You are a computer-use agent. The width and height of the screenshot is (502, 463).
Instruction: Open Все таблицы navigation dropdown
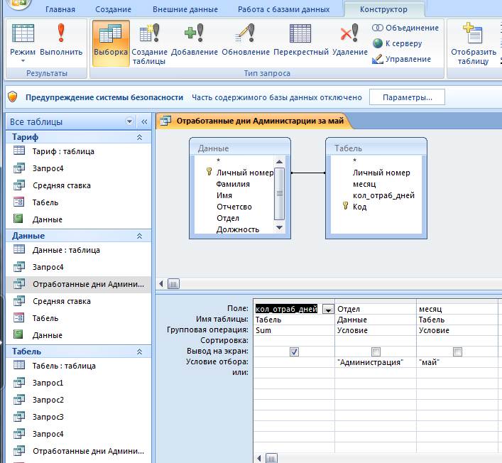point(129,121)
